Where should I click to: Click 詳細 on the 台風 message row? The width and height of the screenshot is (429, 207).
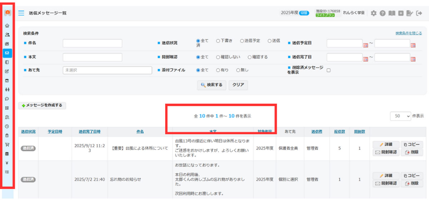pos(386,145)
